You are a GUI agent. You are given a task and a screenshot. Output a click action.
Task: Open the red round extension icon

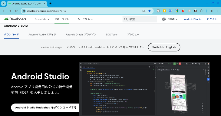coord(183,11)
